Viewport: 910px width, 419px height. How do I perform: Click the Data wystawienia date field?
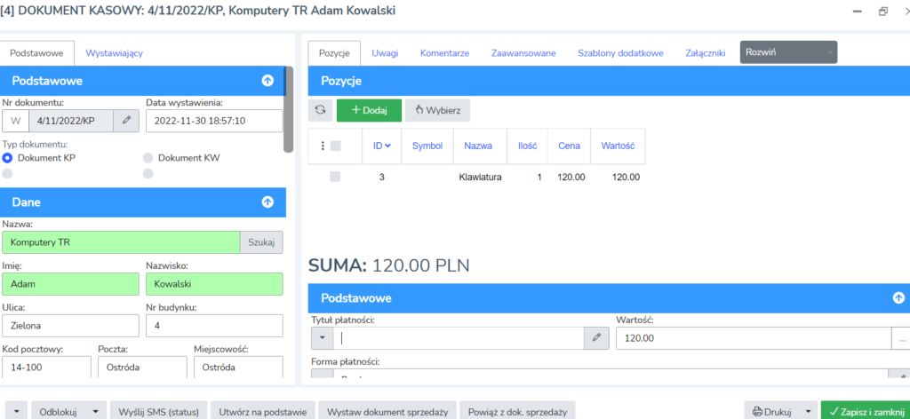click(x=213, y=120)
